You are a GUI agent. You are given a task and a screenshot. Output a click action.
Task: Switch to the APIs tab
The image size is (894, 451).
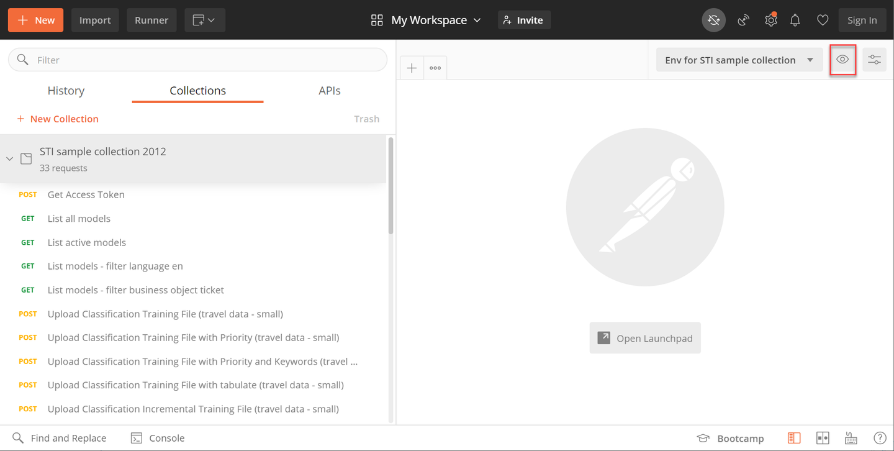[330, 91]
